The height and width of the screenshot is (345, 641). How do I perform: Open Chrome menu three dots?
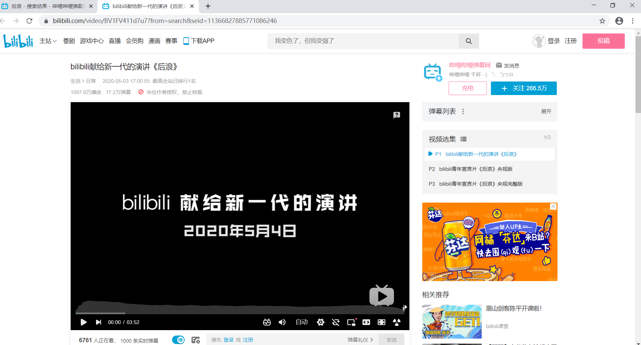tap(633, 21)
